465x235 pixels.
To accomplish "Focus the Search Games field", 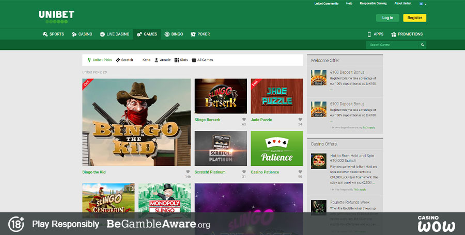I will (392, 45).
